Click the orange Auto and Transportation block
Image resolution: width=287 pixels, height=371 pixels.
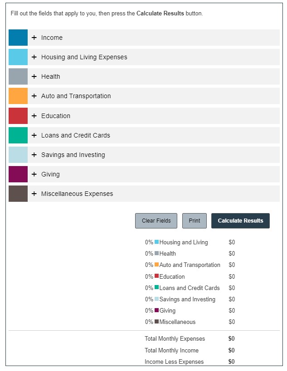[x=18, y=96]
